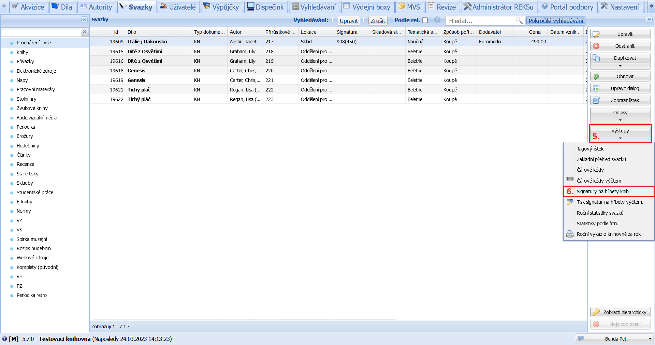The image size is (655, 345).
Task: Click the Upravit search button
Action: click(349, 21)
